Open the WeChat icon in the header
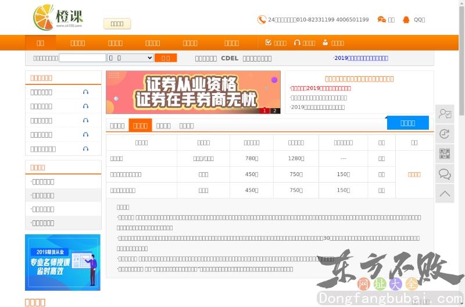465x307 pixels. (381, 20)
